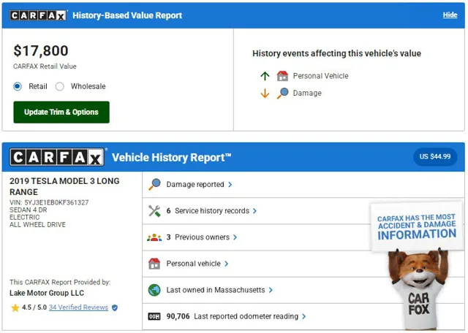Click the previous owners people icon
The height and width of the screenshot is (333, 468).
point(154,237)
